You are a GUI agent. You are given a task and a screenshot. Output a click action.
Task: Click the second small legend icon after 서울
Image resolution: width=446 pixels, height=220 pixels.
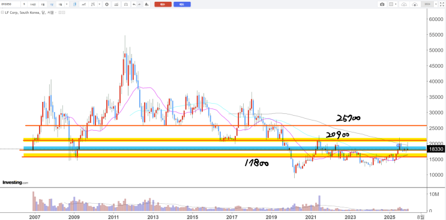tap(64, 13)
